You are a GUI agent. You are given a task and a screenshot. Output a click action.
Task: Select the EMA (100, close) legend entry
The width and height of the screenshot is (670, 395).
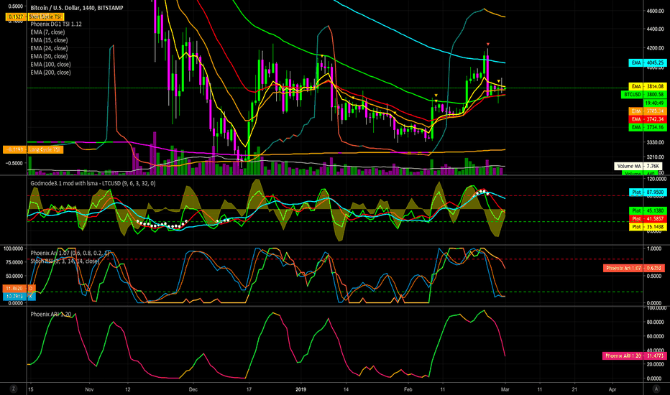tap(50, 65)
